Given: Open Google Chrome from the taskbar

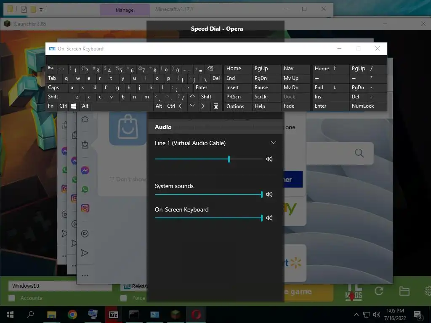Looking at the screenshot, I should [x=72, y=315].
